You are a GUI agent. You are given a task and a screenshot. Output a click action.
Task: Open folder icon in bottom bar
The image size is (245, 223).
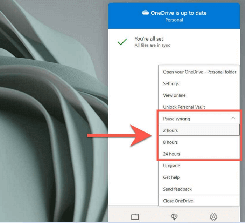[135, 217]
